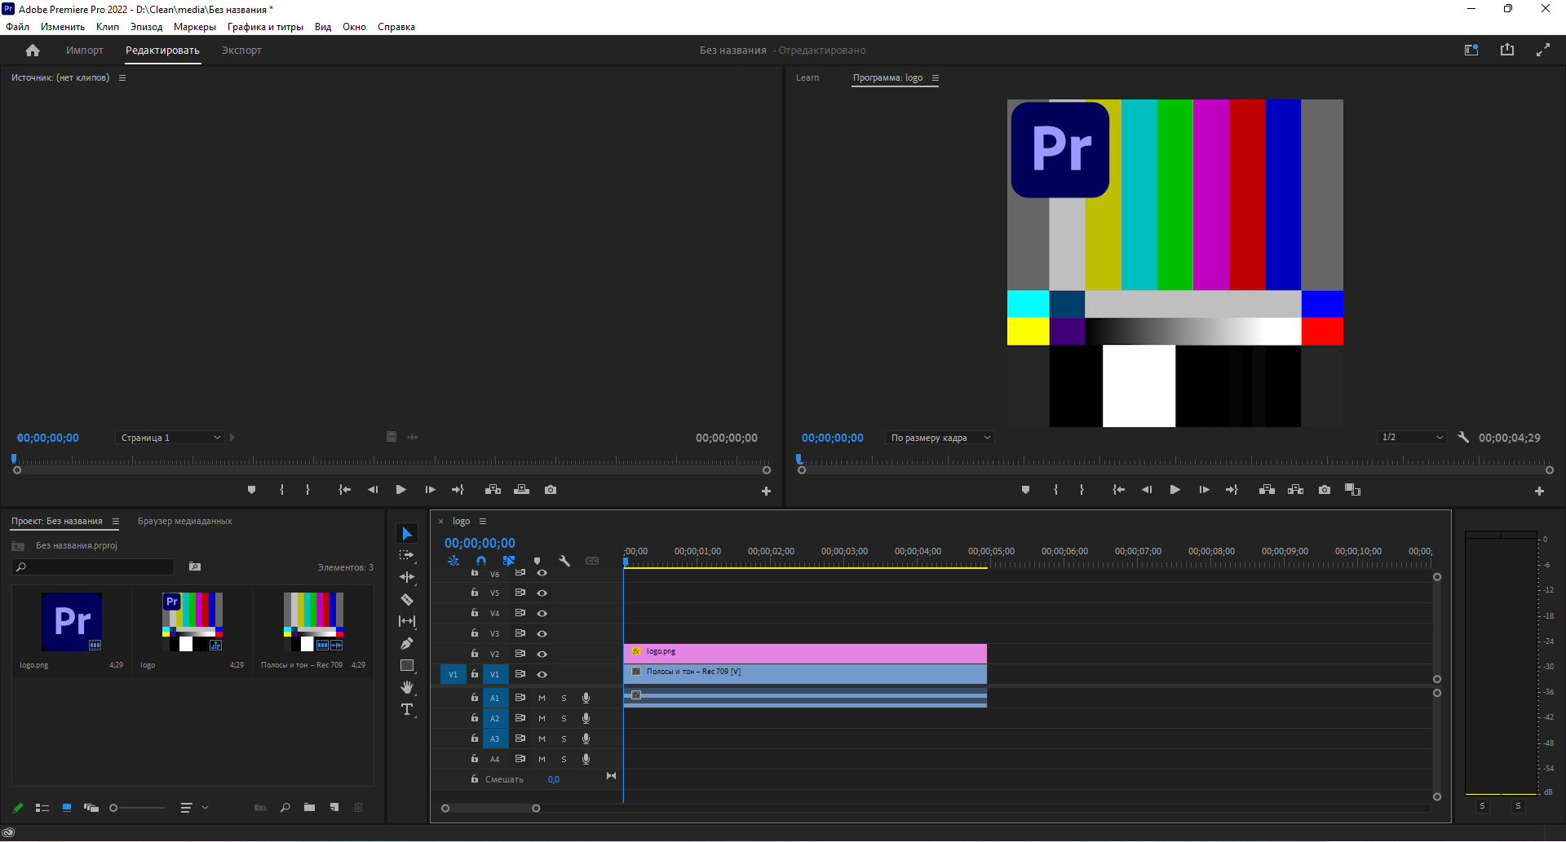
Task: Select the Type tool
Action: coord(407,710)
